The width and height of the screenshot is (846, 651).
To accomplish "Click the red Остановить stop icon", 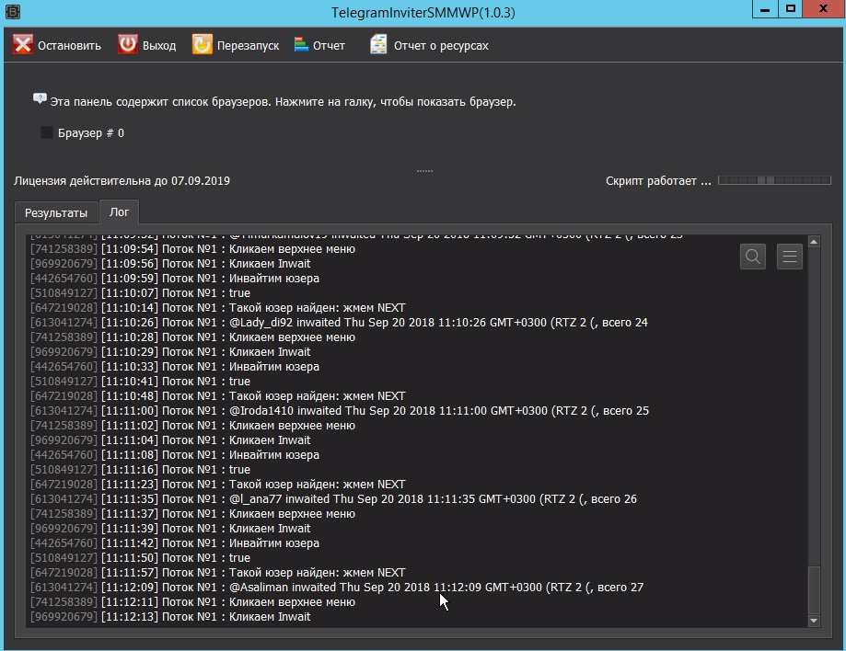I will point(23,45).
